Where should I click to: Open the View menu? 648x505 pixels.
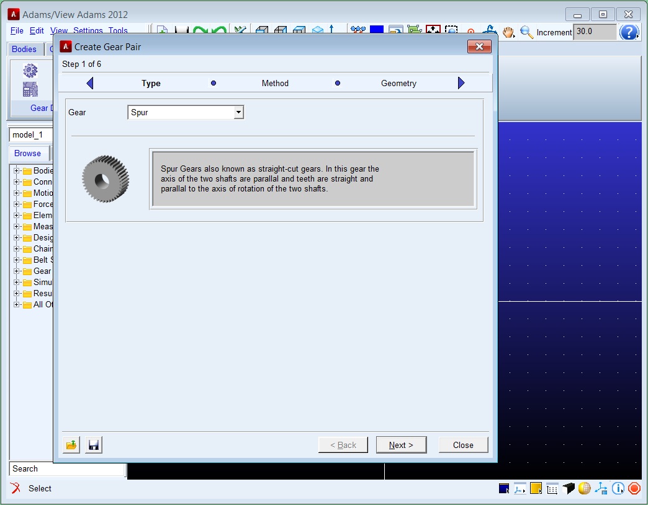click(x=59, y=30)
